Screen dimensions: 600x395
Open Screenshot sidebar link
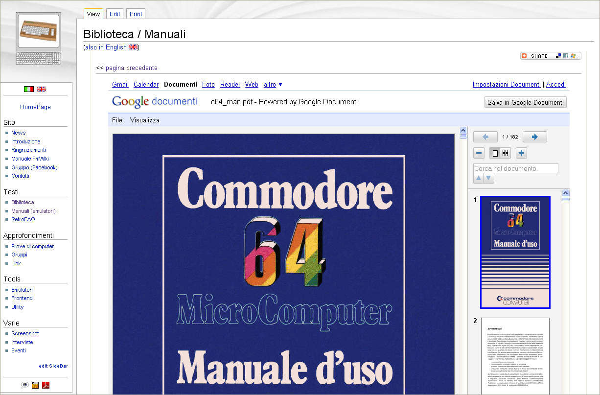(25, 333)
